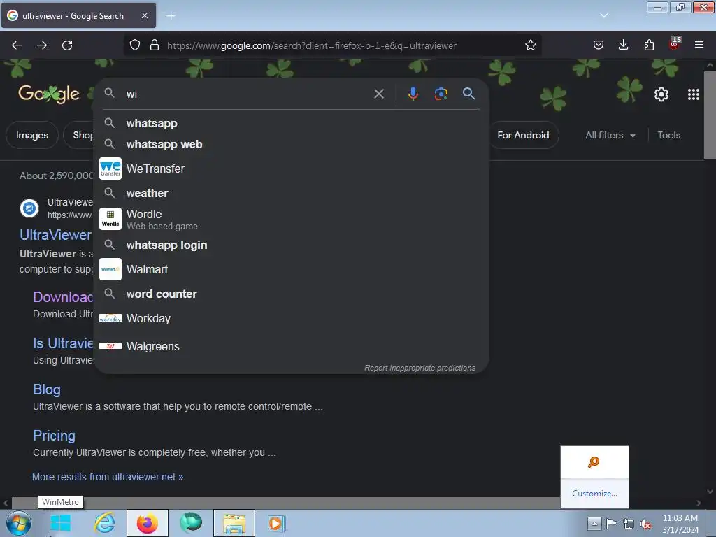Click the muted volume tray icon

[x=645, y=524]
